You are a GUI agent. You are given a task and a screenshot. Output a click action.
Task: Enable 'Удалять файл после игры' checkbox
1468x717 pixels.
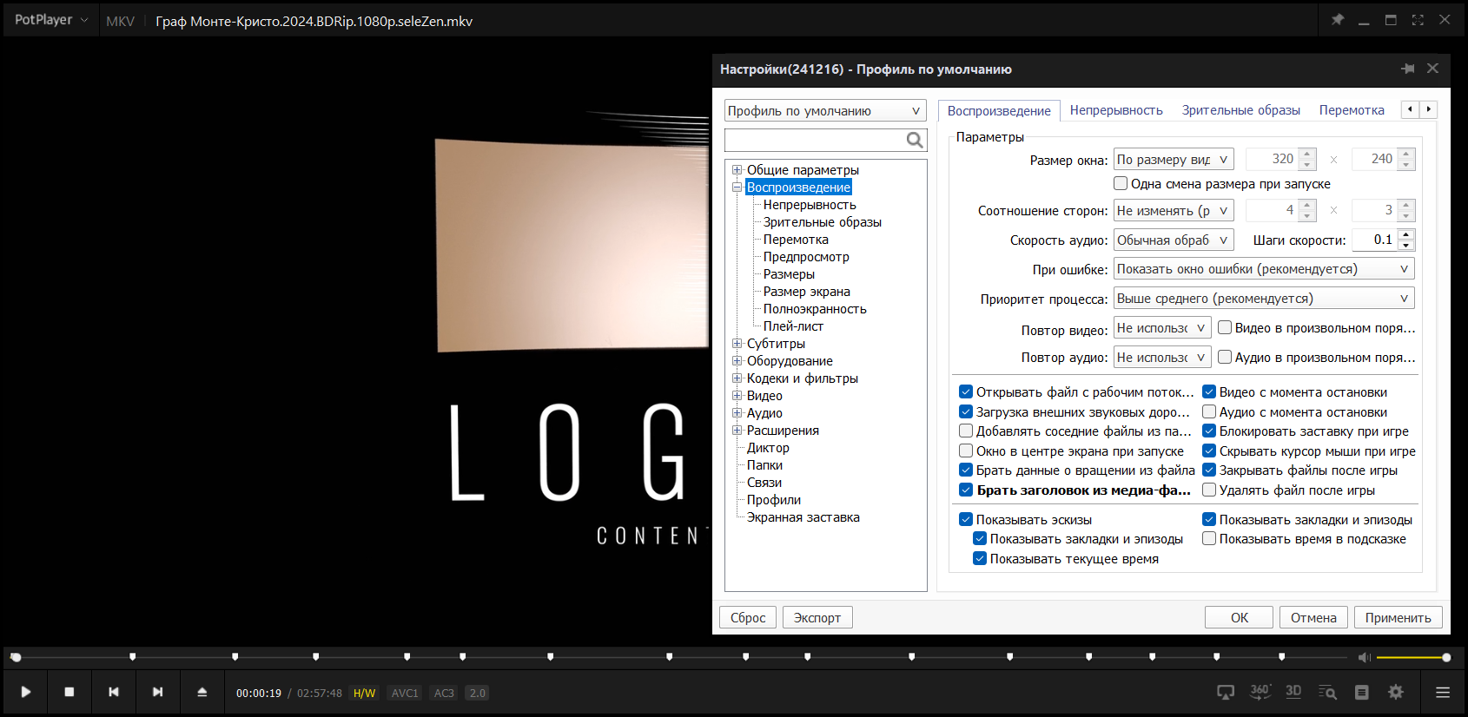(x=1209, y=490)
